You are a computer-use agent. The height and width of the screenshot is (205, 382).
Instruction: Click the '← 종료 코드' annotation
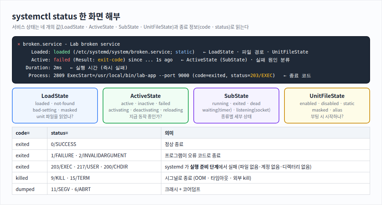click(x=297, y=76)
